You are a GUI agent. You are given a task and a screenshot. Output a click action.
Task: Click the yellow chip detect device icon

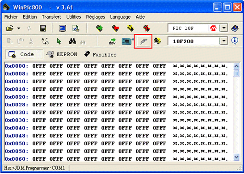tap(157, 41)
